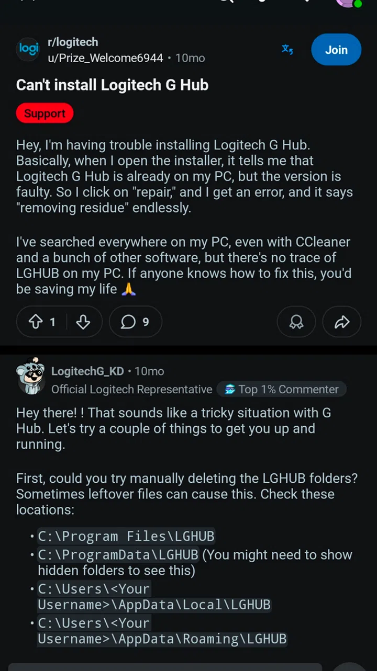Image resolution: width=377 pixels, height=671 pixels.
Task: Select the C:\Program Files\LGHUB code snippet
Action: (x=126, y=536)
